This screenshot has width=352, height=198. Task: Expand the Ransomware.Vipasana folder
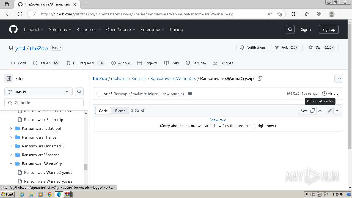[x=11, y=155]
